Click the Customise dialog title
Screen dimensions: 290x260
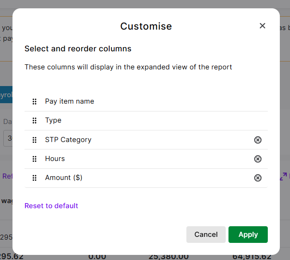point(146,26)
